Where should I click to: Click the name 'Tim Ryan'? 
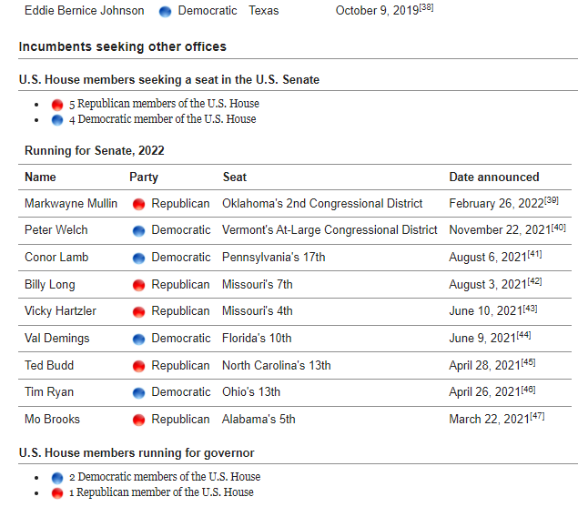point(49,392)
